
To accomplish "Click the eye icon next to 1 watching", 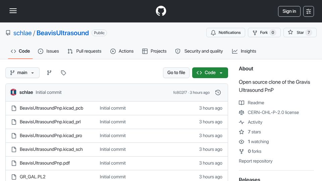I will point(241,141).
